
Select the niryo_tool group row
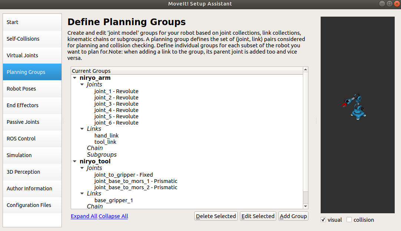pos(95,161)
